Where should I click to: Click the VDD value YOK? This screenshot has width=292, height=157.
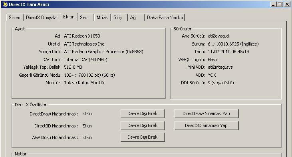pos(212,75)
